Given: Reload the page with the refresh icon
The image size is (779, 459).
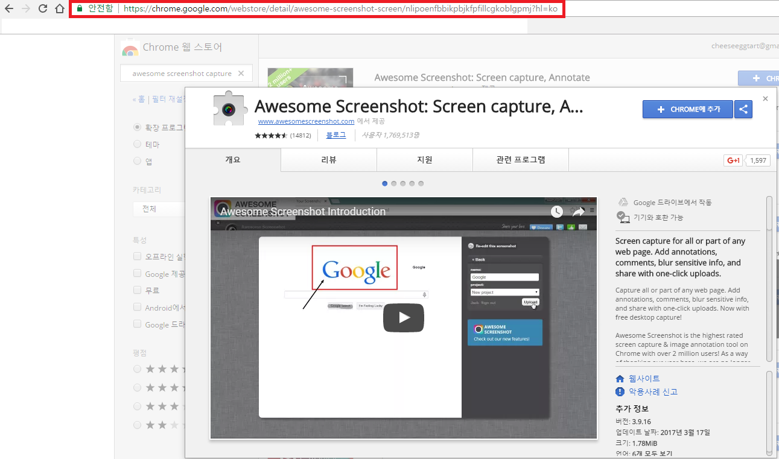Looking at the screenshot, I should pyautogui.click(x=43, y=8).
